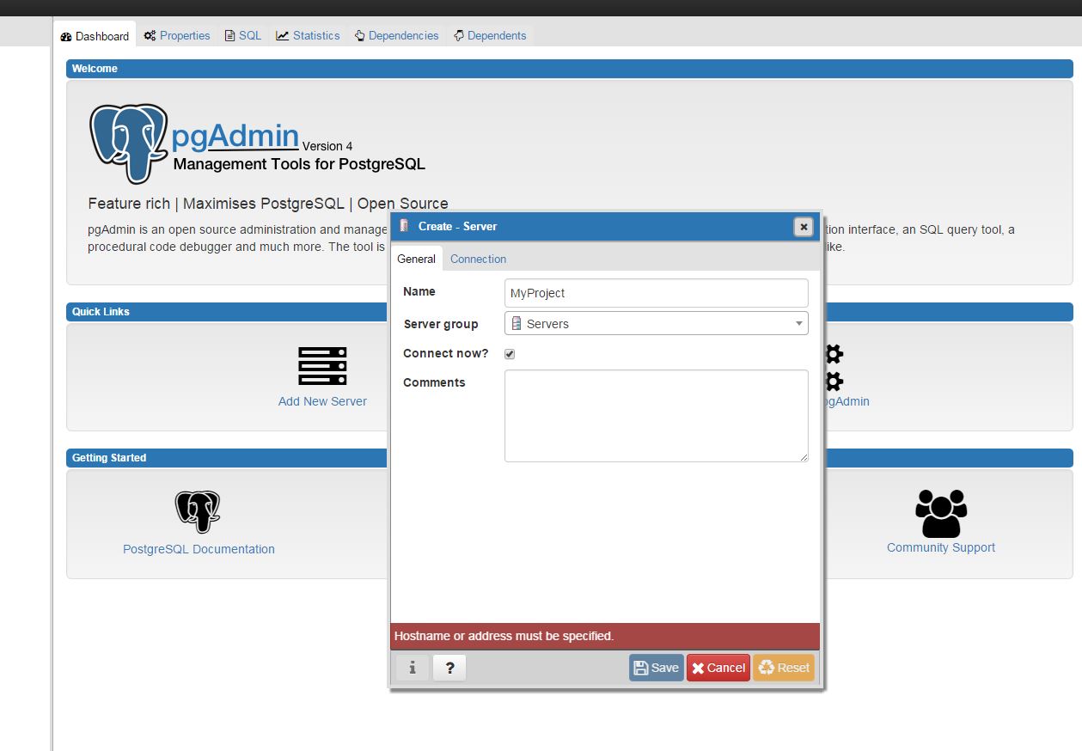Click the pgAdmin elephant logo in the Welcome panel
The height and width of the screenshot is (751, 1082).
point(129,143)
